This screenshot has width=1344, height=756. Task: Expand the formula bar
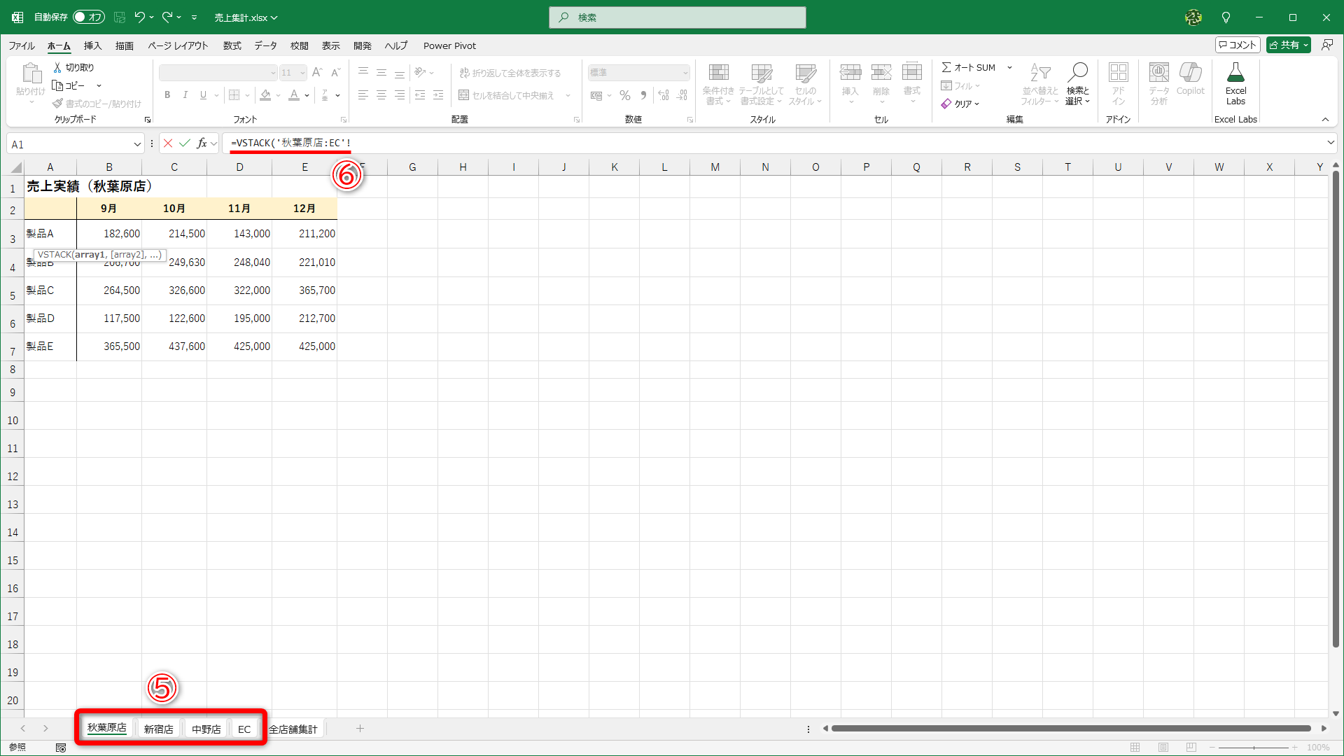coord(1331,143)
